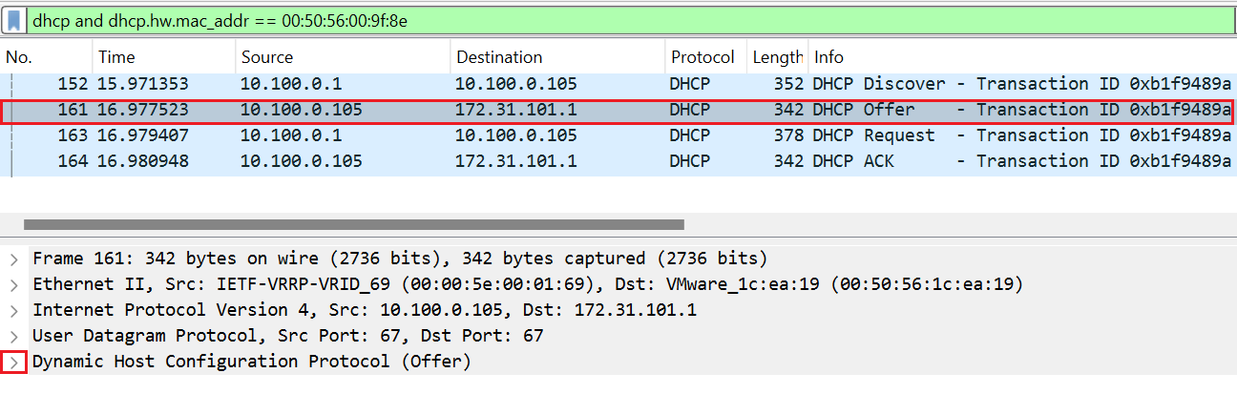The width and height of the screenshot is (1237, 394).
Task: Sort by the No. column header
Action: point(46,57)
